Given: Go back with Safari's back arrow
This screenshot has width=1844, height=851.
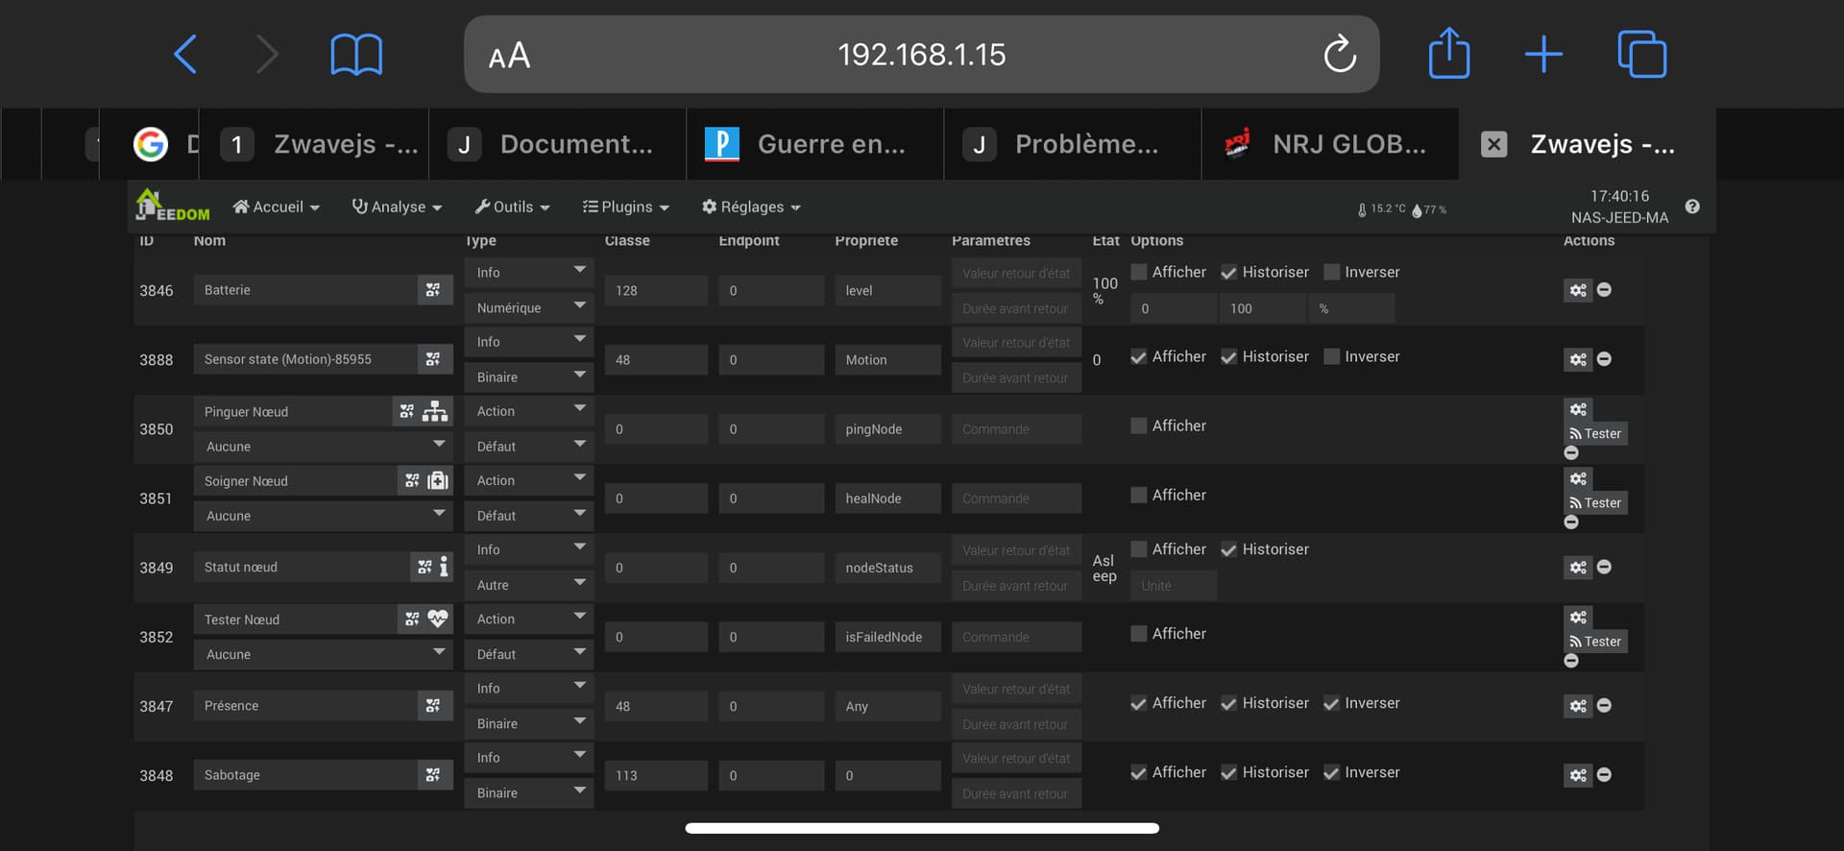Looking at the screenshot, I should 185,54.
